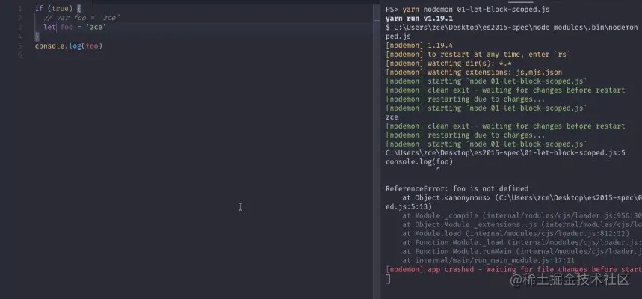Viewport: 642px width, 299px height.
Task: Click the closing brace on line 4
Action: [x=37, y=37]
